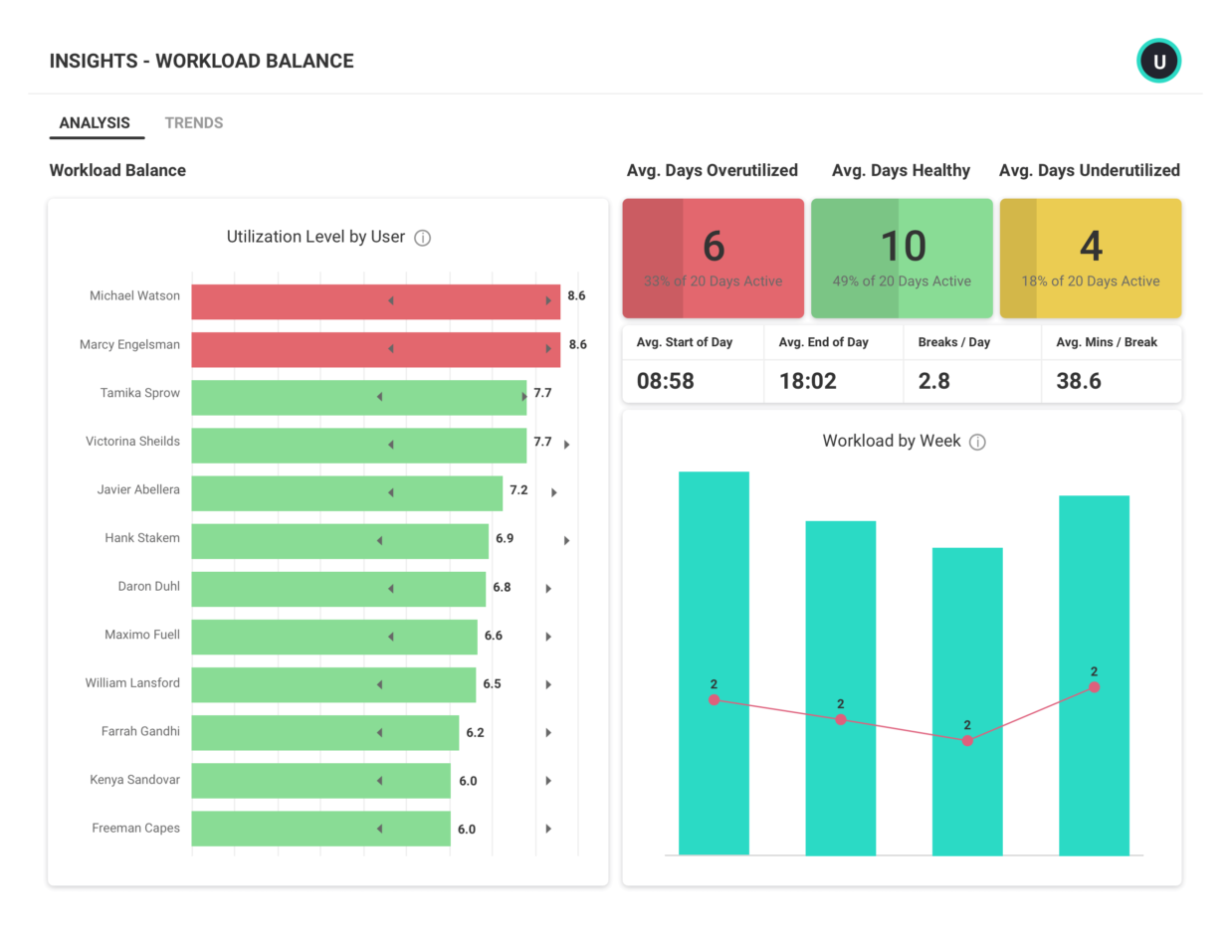Select the Analysis tab
This screenshot has height=935, width=1231.
pyautogui.click(x=96, y=122)
